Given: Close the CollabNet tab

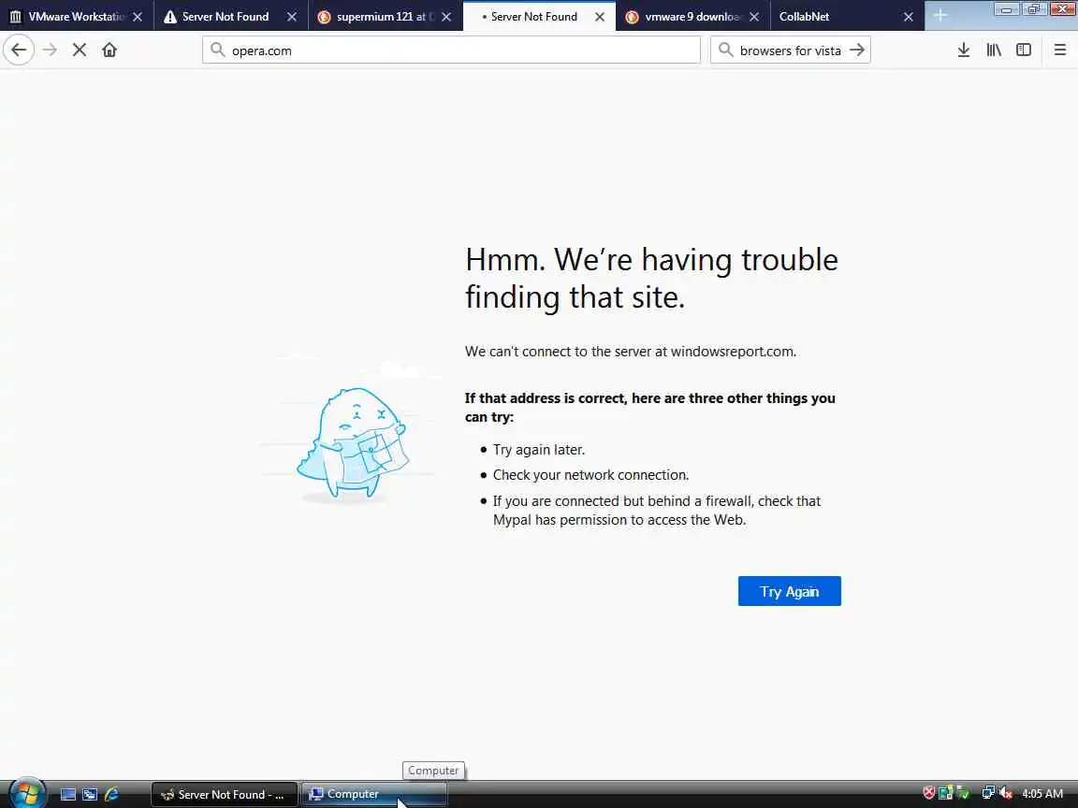Looking at the screenshot, I should tap(909, 17).
